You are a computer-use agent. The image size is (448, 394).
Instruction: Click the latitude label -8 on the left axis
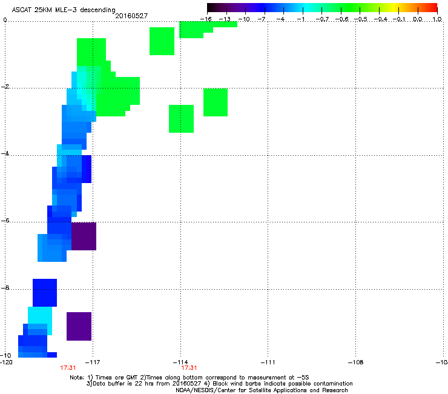pyautogui.click(x=5, y=287)
